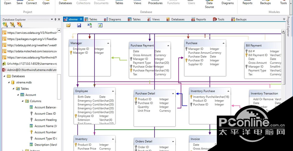Collapse the Account node in tree
The height and width of the screenshot is (151, 293).
(18, 95)
